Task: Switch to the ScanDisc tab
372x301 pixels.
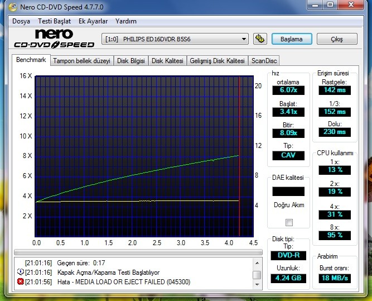Action: (x=264, y=61)
